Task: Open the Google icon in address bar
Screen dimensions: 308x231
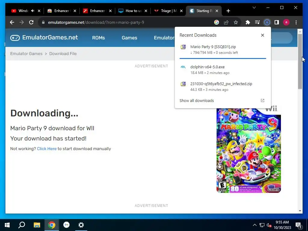Action: coord(217,22)
